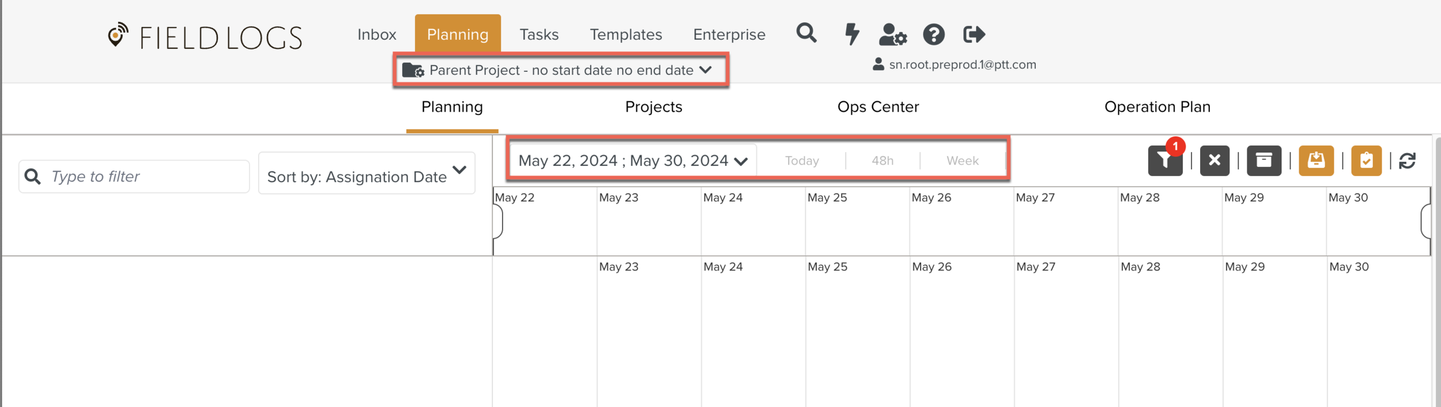Click the orange clipboard check icon
The height and width of the screenshot is (407, 1441).
(x=1366, y=161)
